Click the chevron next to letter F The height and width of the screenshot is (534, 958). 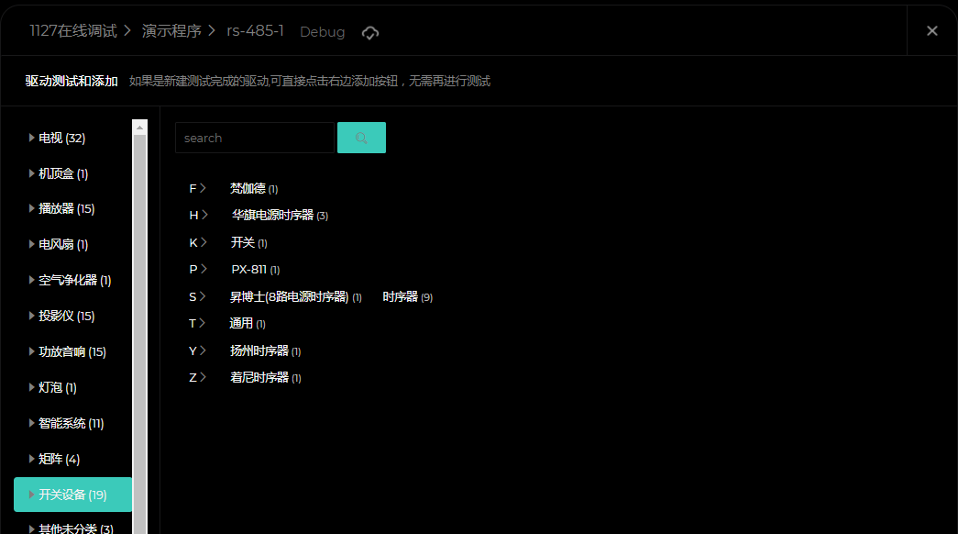coord(203,189)
